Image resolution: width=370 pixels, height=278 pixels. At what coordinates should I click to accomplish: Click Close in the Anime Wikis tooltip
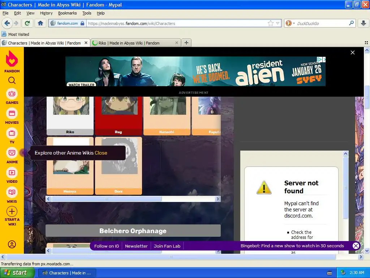coord(101,153)
